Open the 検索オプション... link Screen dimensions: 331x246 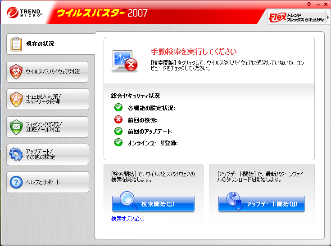[127, 219]
